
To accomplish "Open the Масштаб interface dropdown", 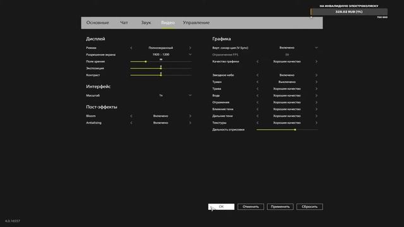I will 190,95.
